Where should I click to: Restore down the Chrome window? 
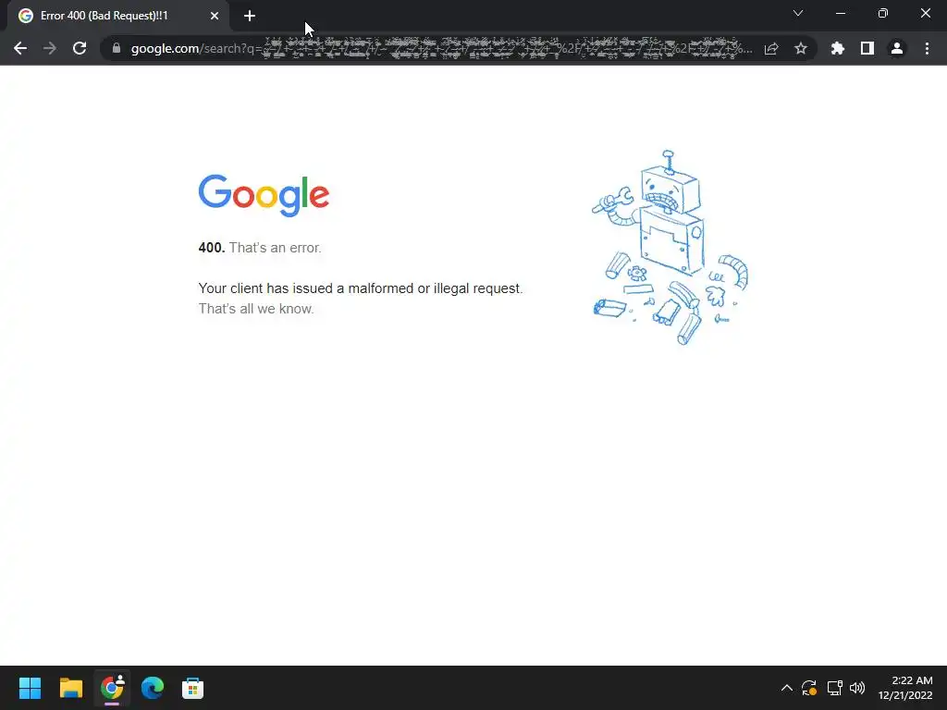(883, 13)
